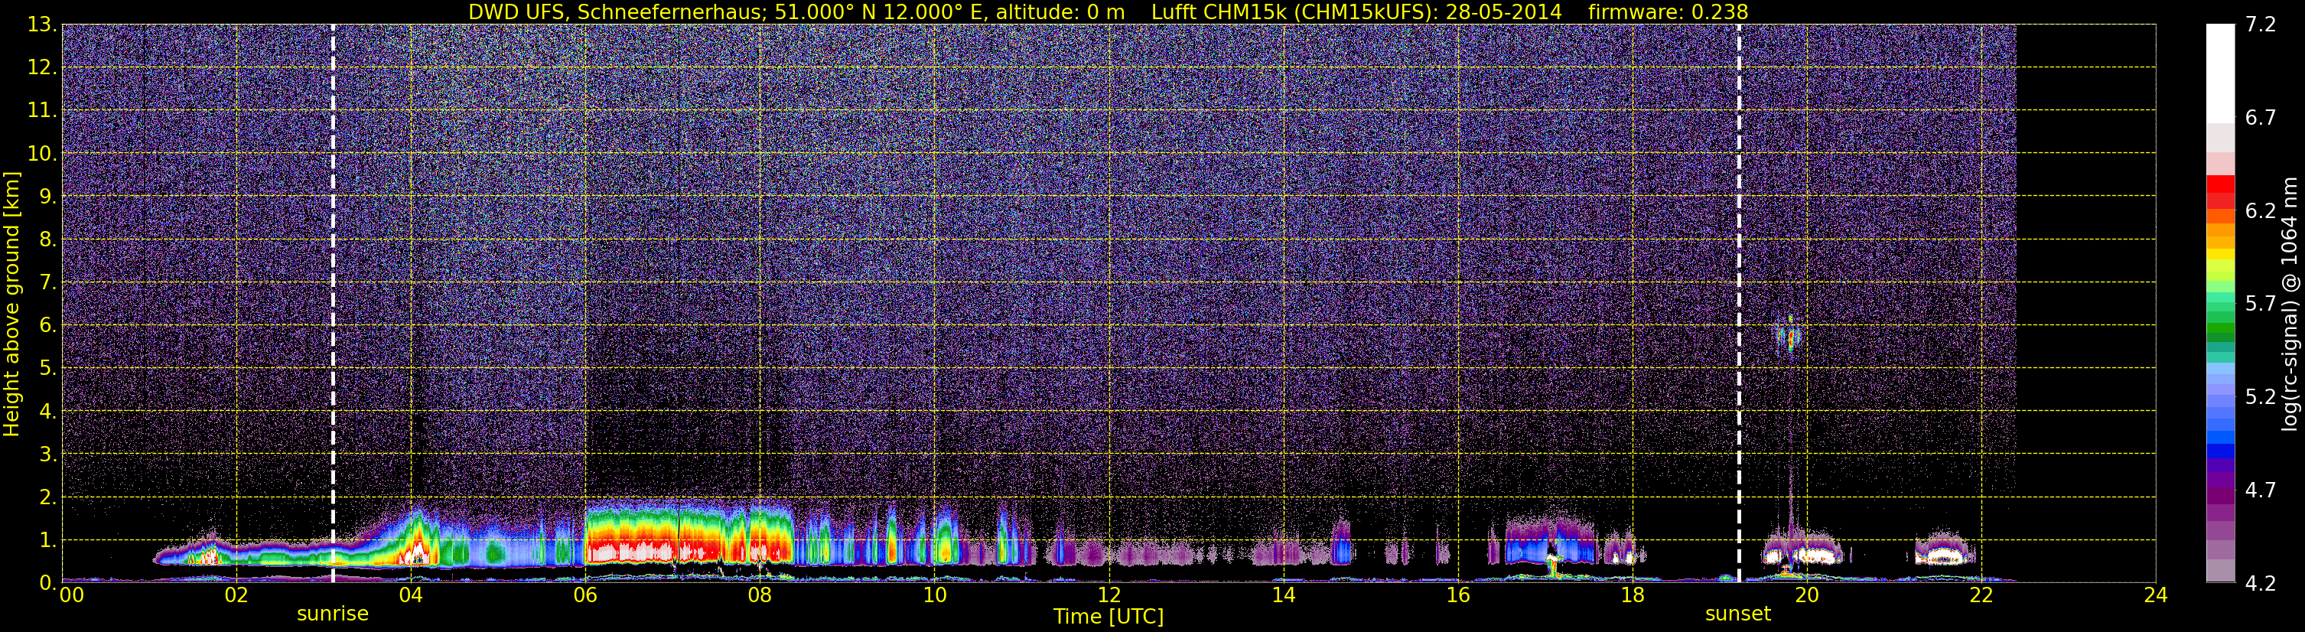Viewport: 2305px width, 632px height.
Task: Click the 'sunrise' label below the axis
Action: pos(332,614)
